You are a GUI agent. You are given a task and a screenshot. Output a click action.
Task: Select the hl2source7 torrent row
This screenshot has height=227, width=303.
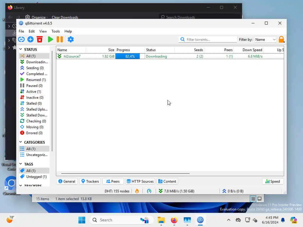[170, 56]
